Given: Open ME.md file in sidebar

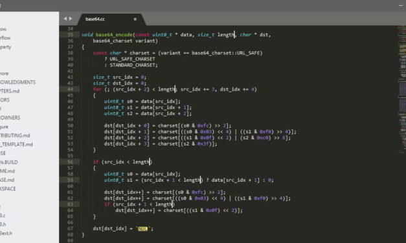Looking at the screenshot, I should coord(7,171).
